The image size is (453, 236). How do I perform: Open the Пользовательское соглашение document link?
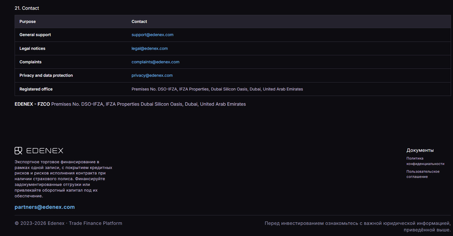423,174
